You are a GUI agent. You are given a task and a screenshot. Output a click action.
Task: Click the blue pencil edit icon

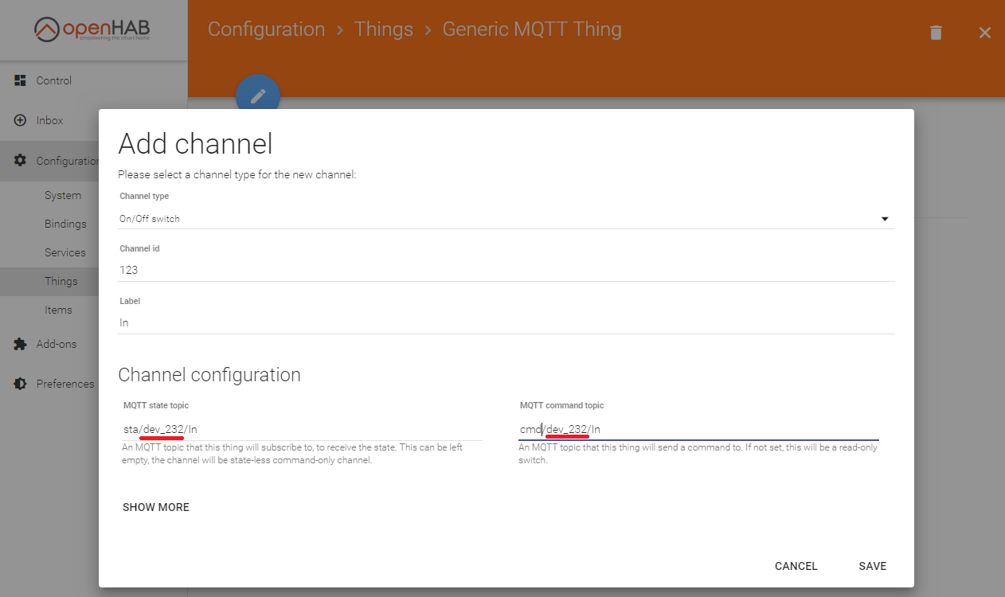[x=257, y=95]
